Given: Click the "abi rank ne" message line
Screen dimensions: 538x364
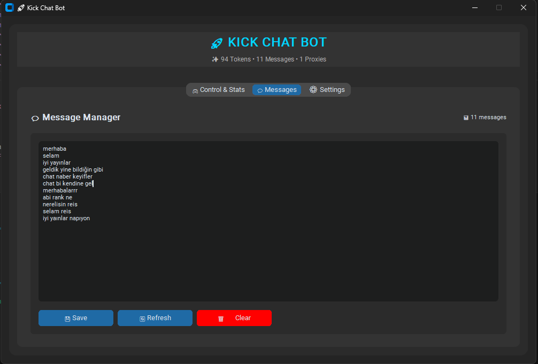Looking at the screenshot, I should [x=57, y=197].
